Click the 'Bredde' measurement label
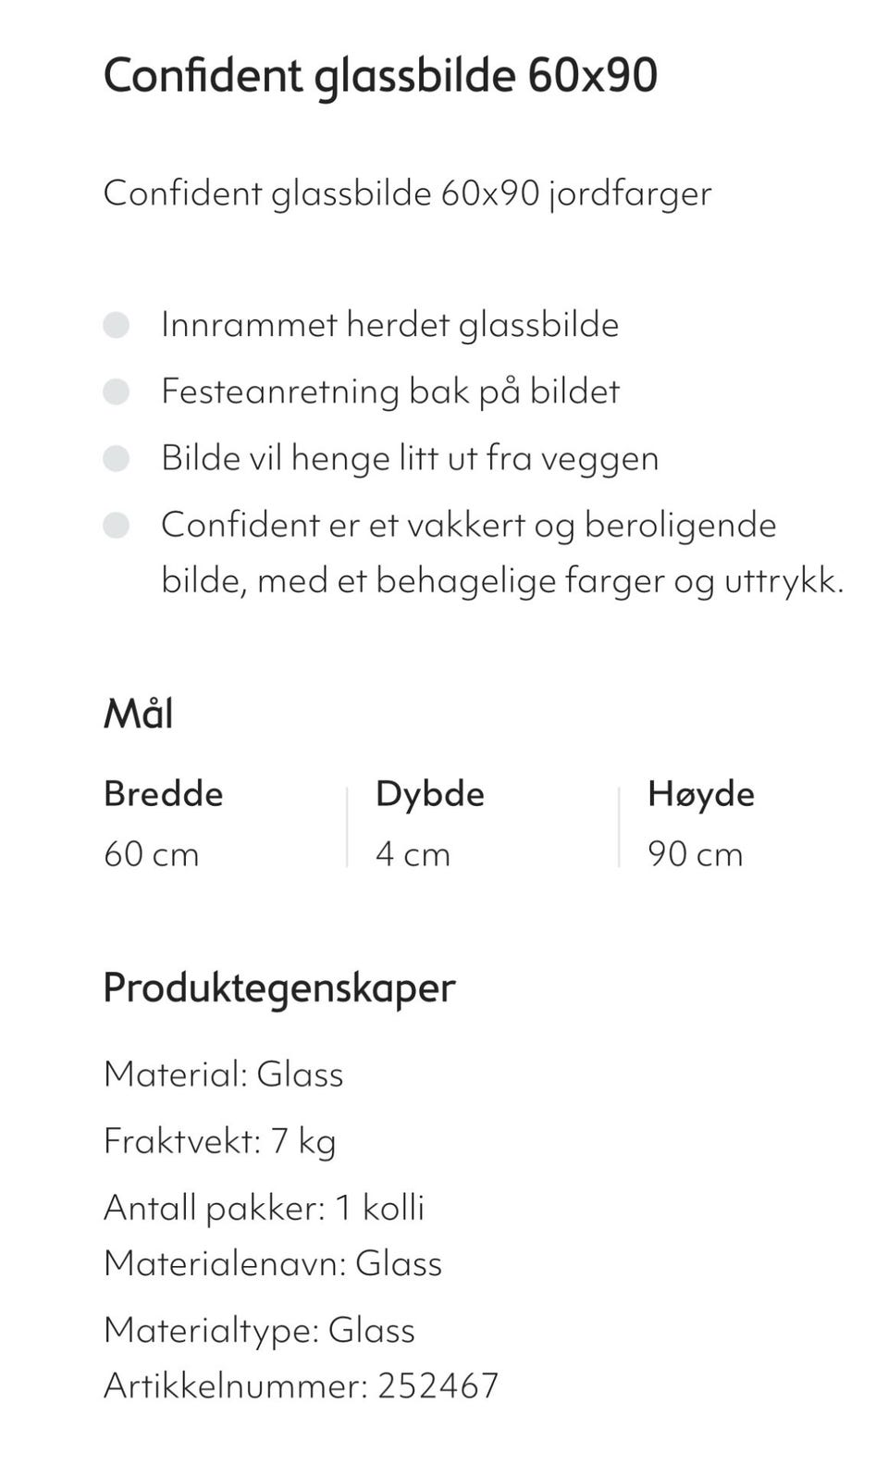Image resolution: width=888 pixels, height=1478 pixels. click(163, 794)
